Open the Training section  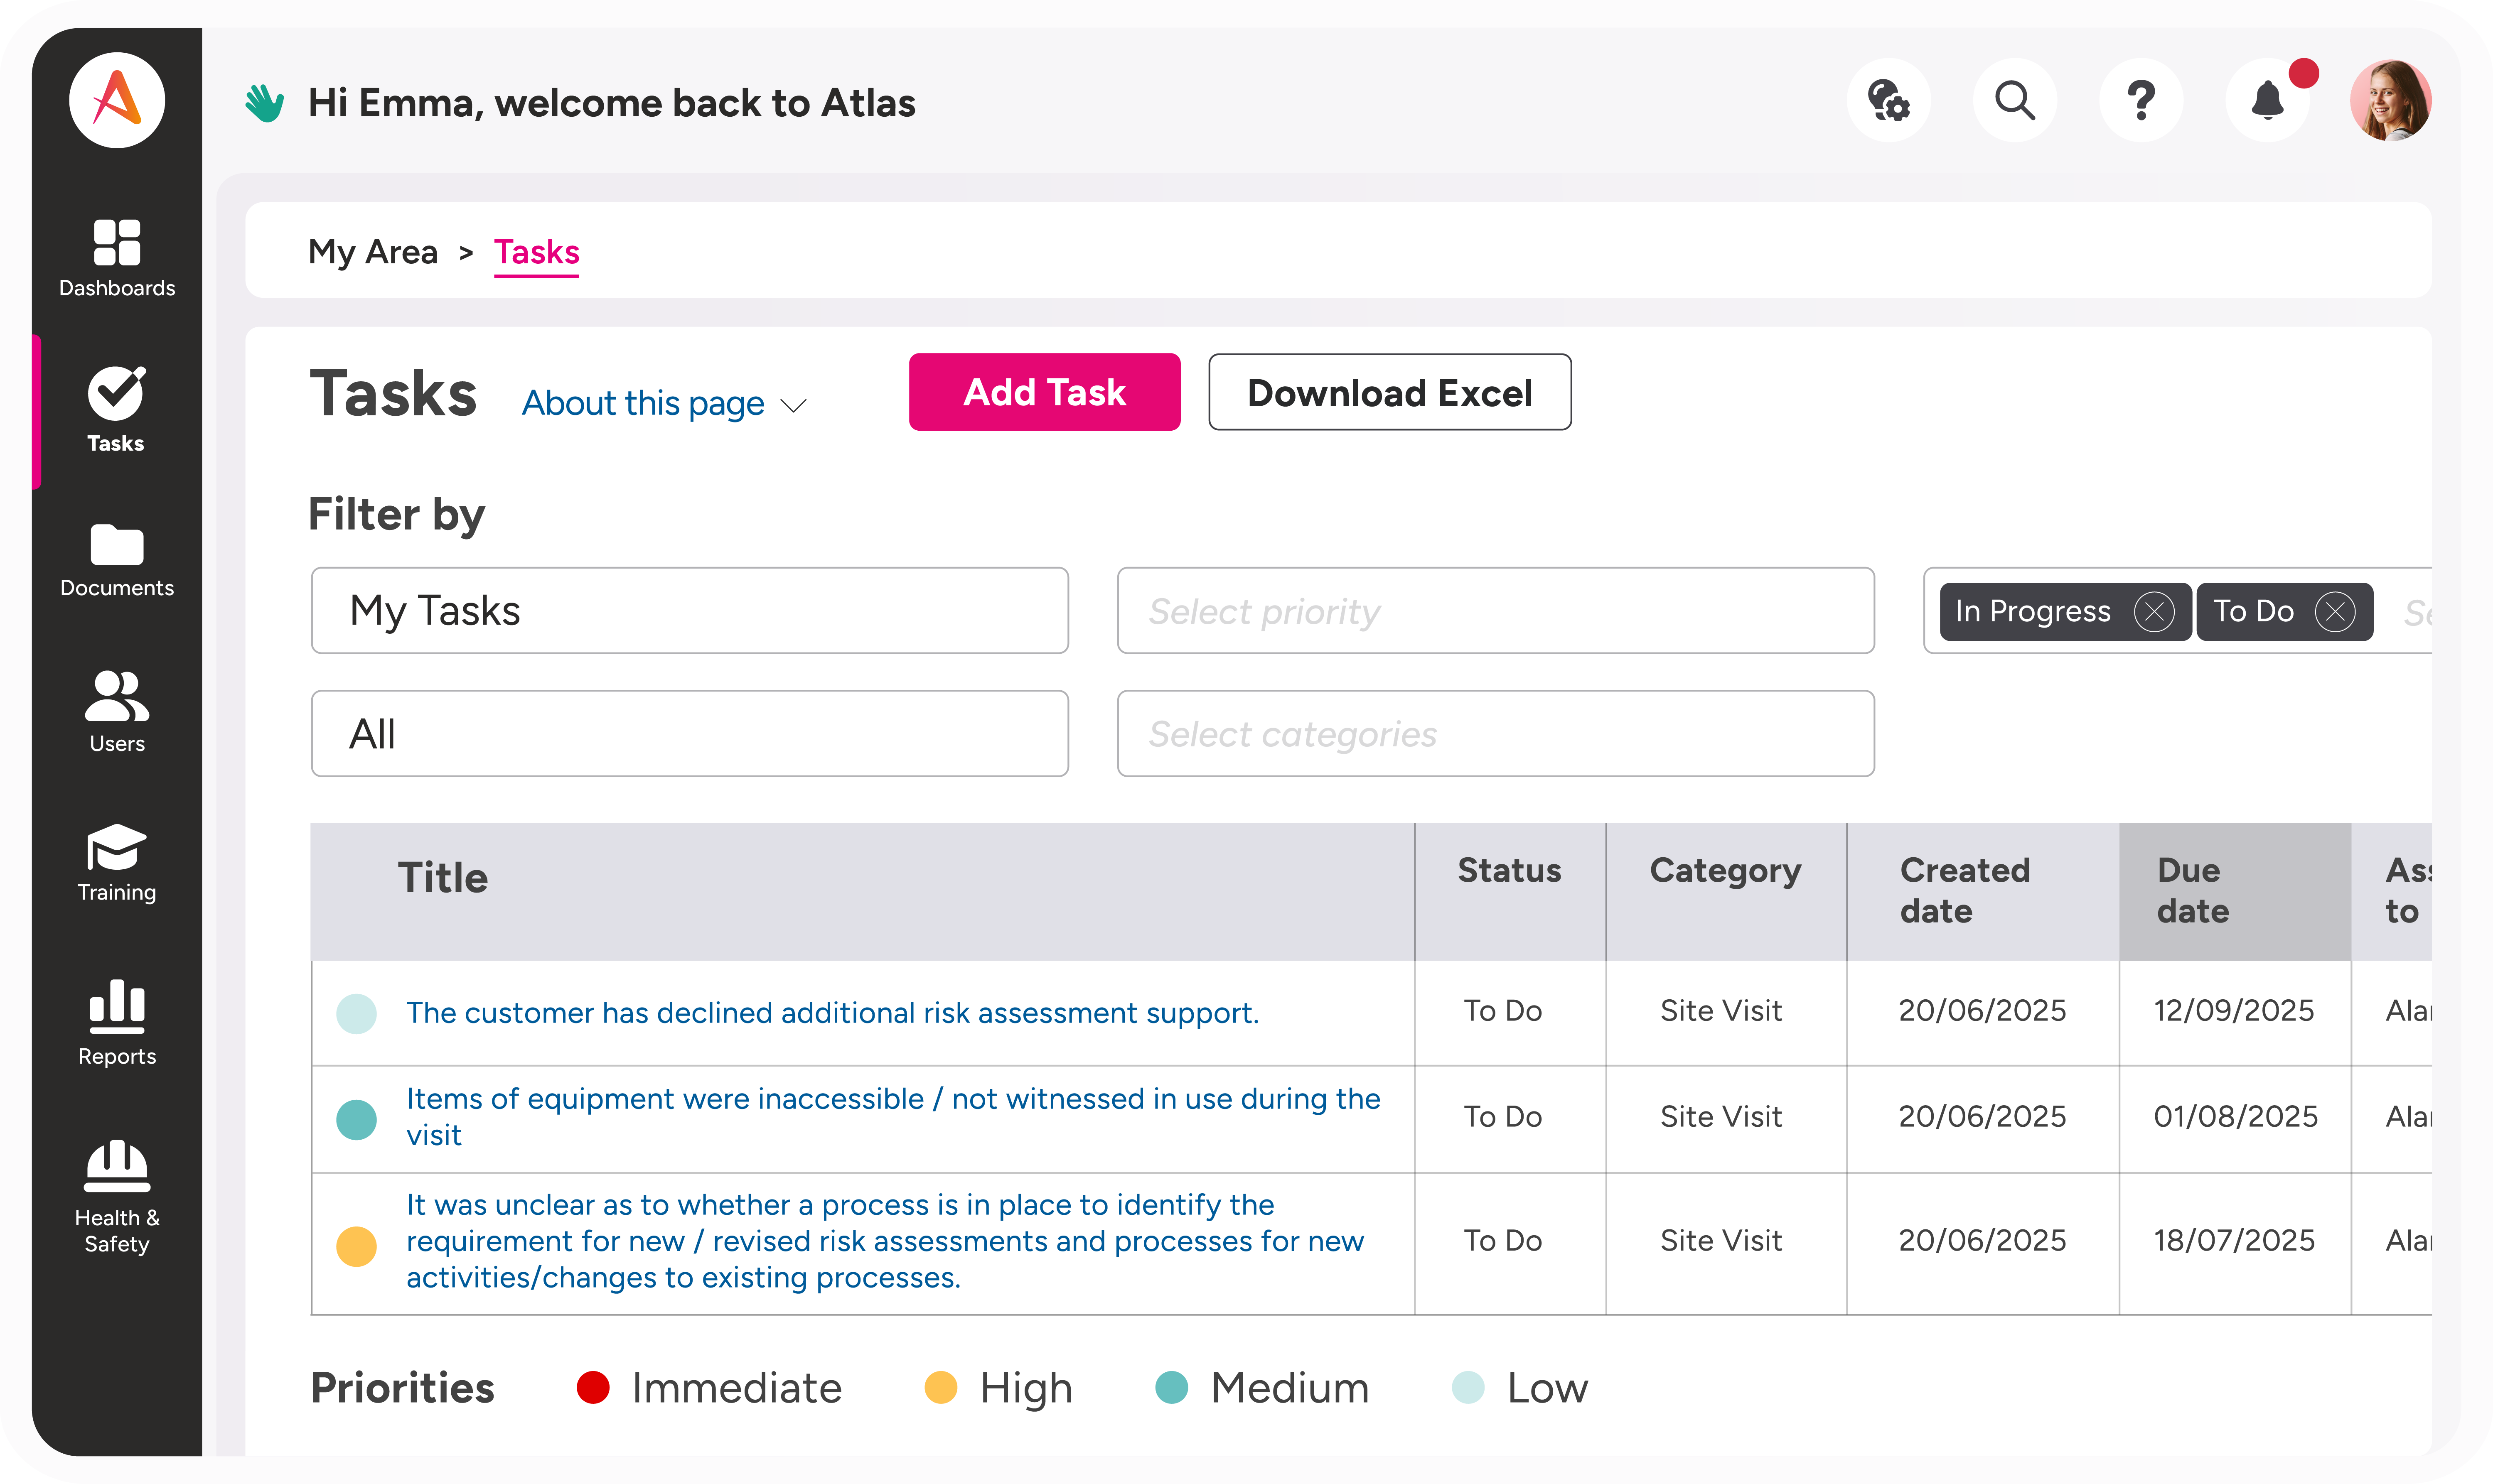(x=117, y=863)
